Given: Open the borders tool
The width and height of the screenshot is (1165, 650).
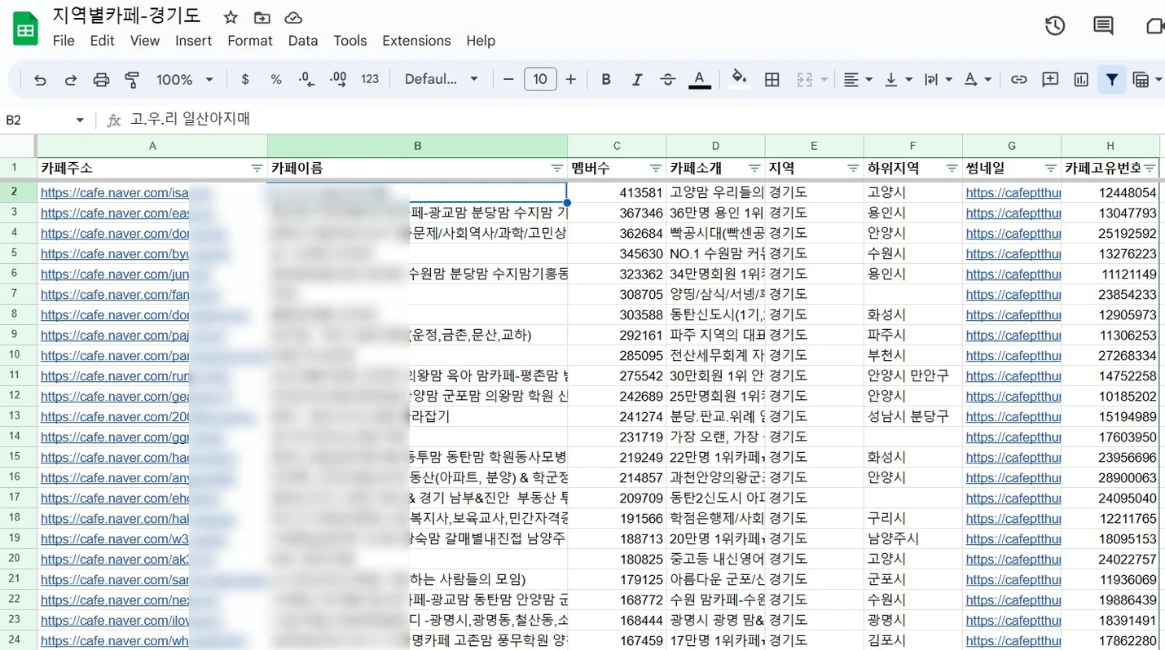Looking at the screenshot, I should pos(772,80).
